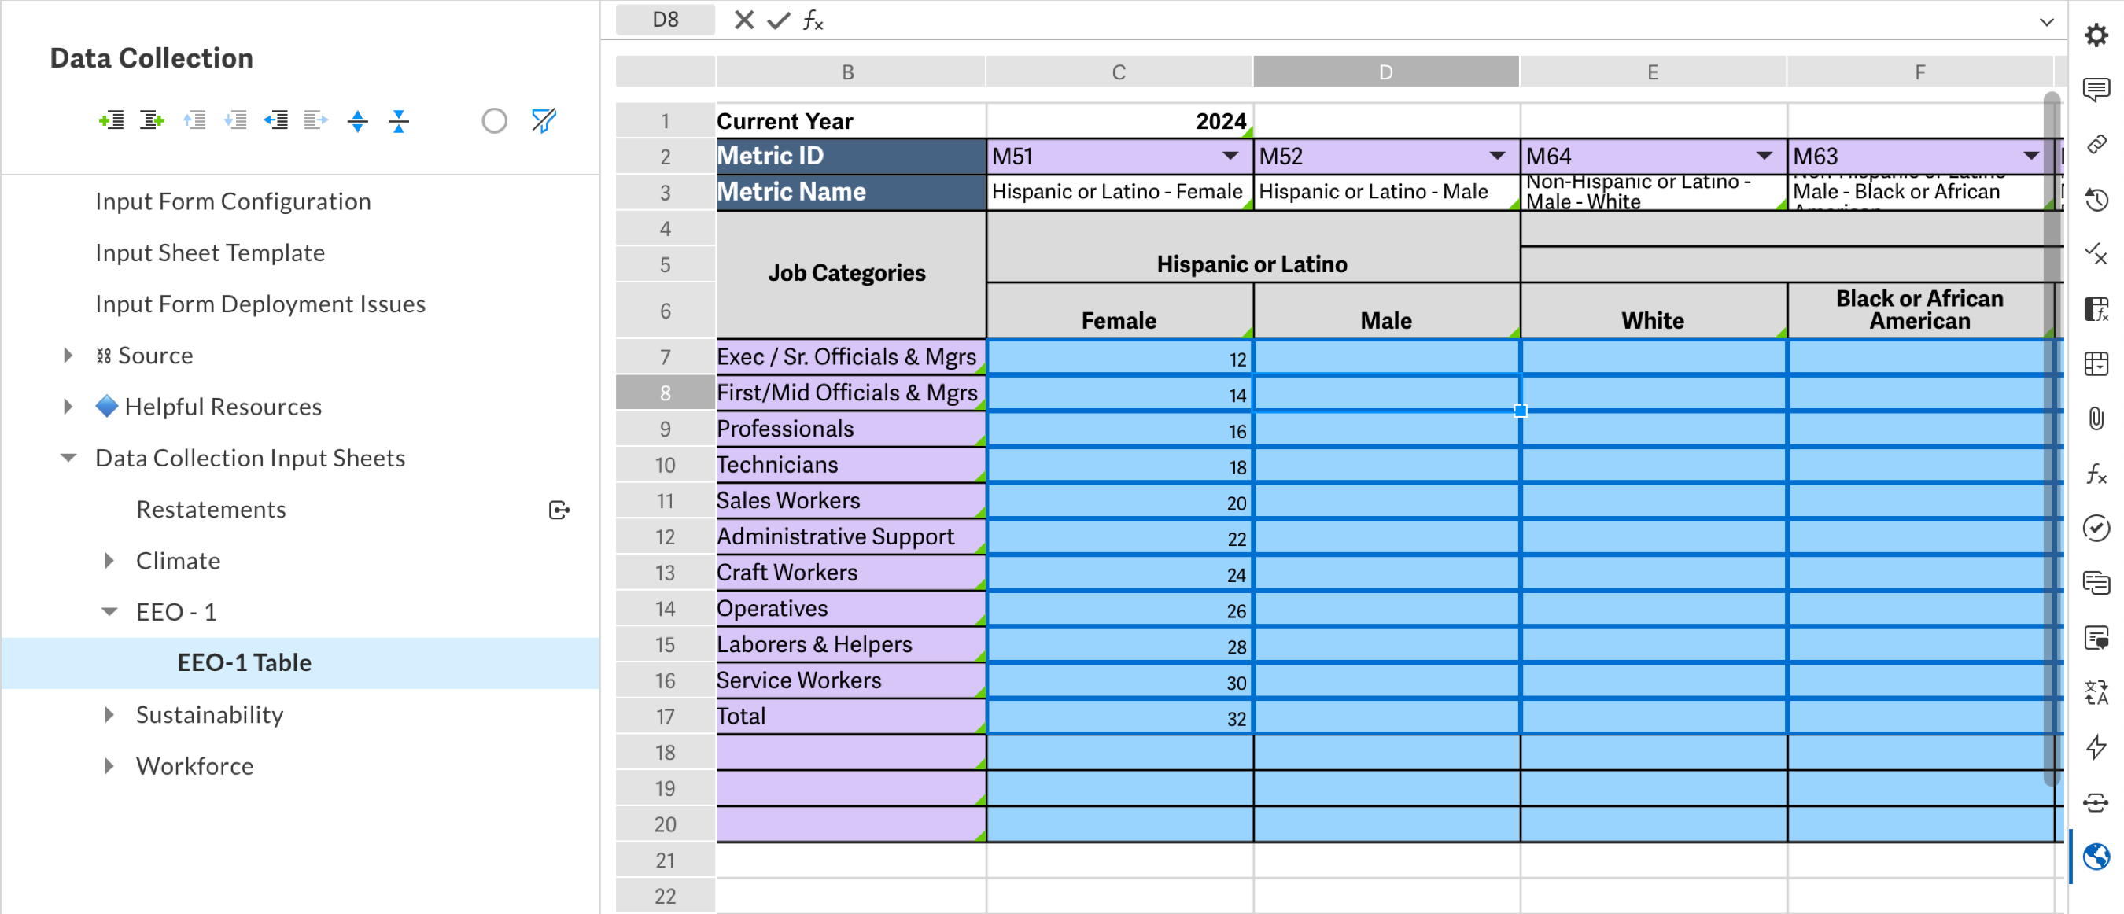Screen dimensions: 2124x914
Task: Click the add subsection icon
Action: coord(152,121)
